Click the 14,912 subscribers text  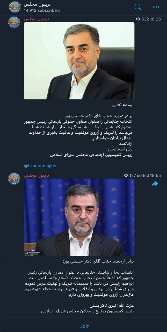(x=42, y=10)
